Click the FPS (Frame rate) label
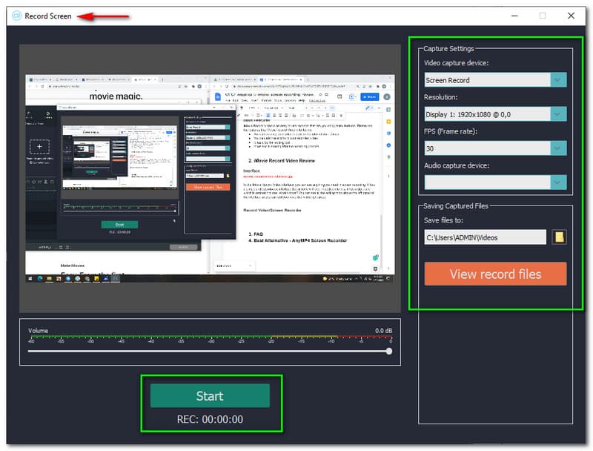This screenshot has height=451, width=593. [x=451, y=131]
